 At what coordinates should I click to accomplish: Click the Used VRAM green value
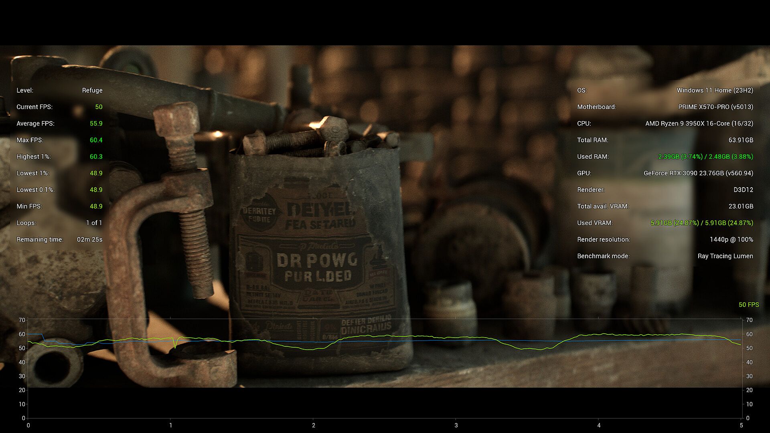tap(701, 223)
